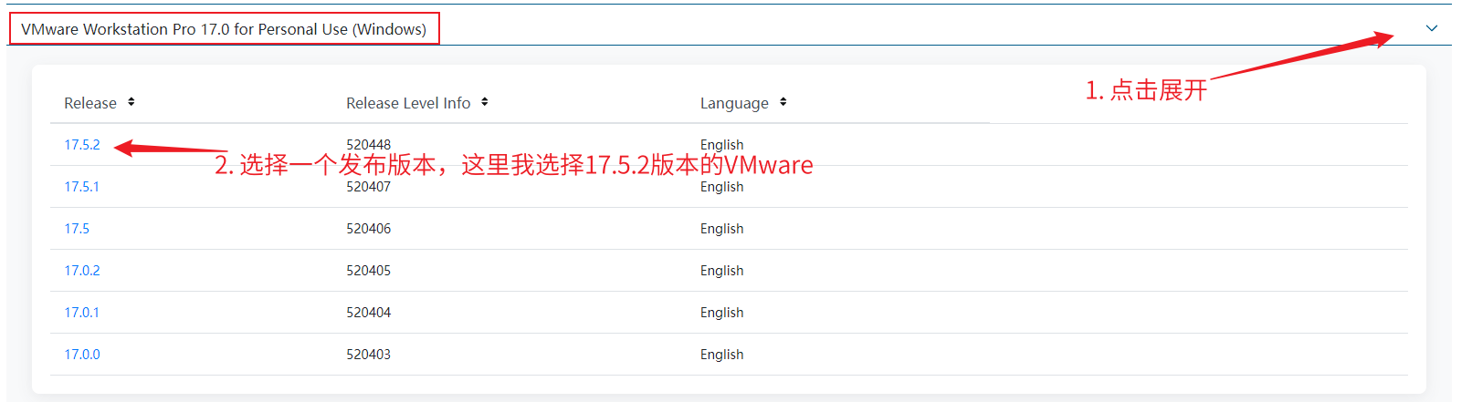The height and width of the screenshot is (402, 1472).
Task: Click sort arrows beside Release Level Info
Action: point(485,102)
